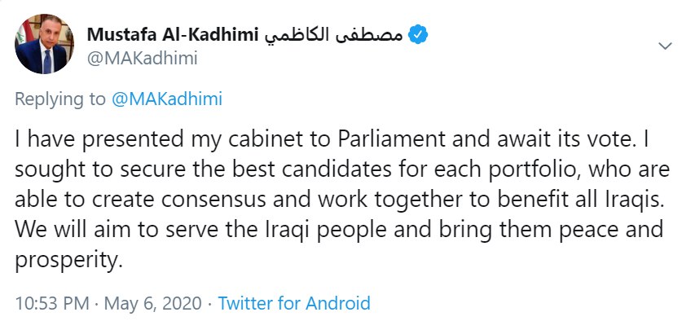Click the display name Mustafa Al-Kadhimi

pyautogui.click(x=173, y=34)
